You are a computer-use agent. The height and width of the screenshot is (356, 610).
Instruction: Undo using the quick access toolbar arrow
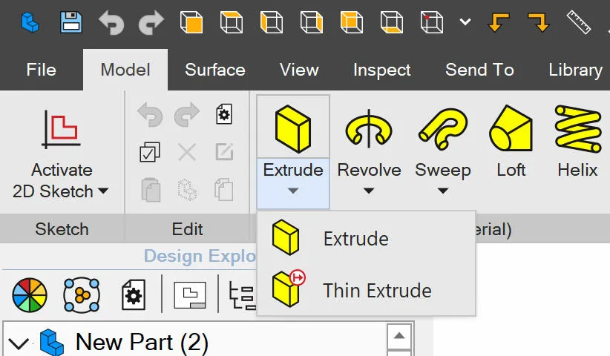point(111,22)
